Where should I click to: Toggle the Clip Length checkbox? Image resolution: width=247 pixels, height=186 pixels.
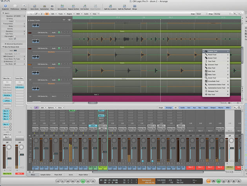pos(15,36)
